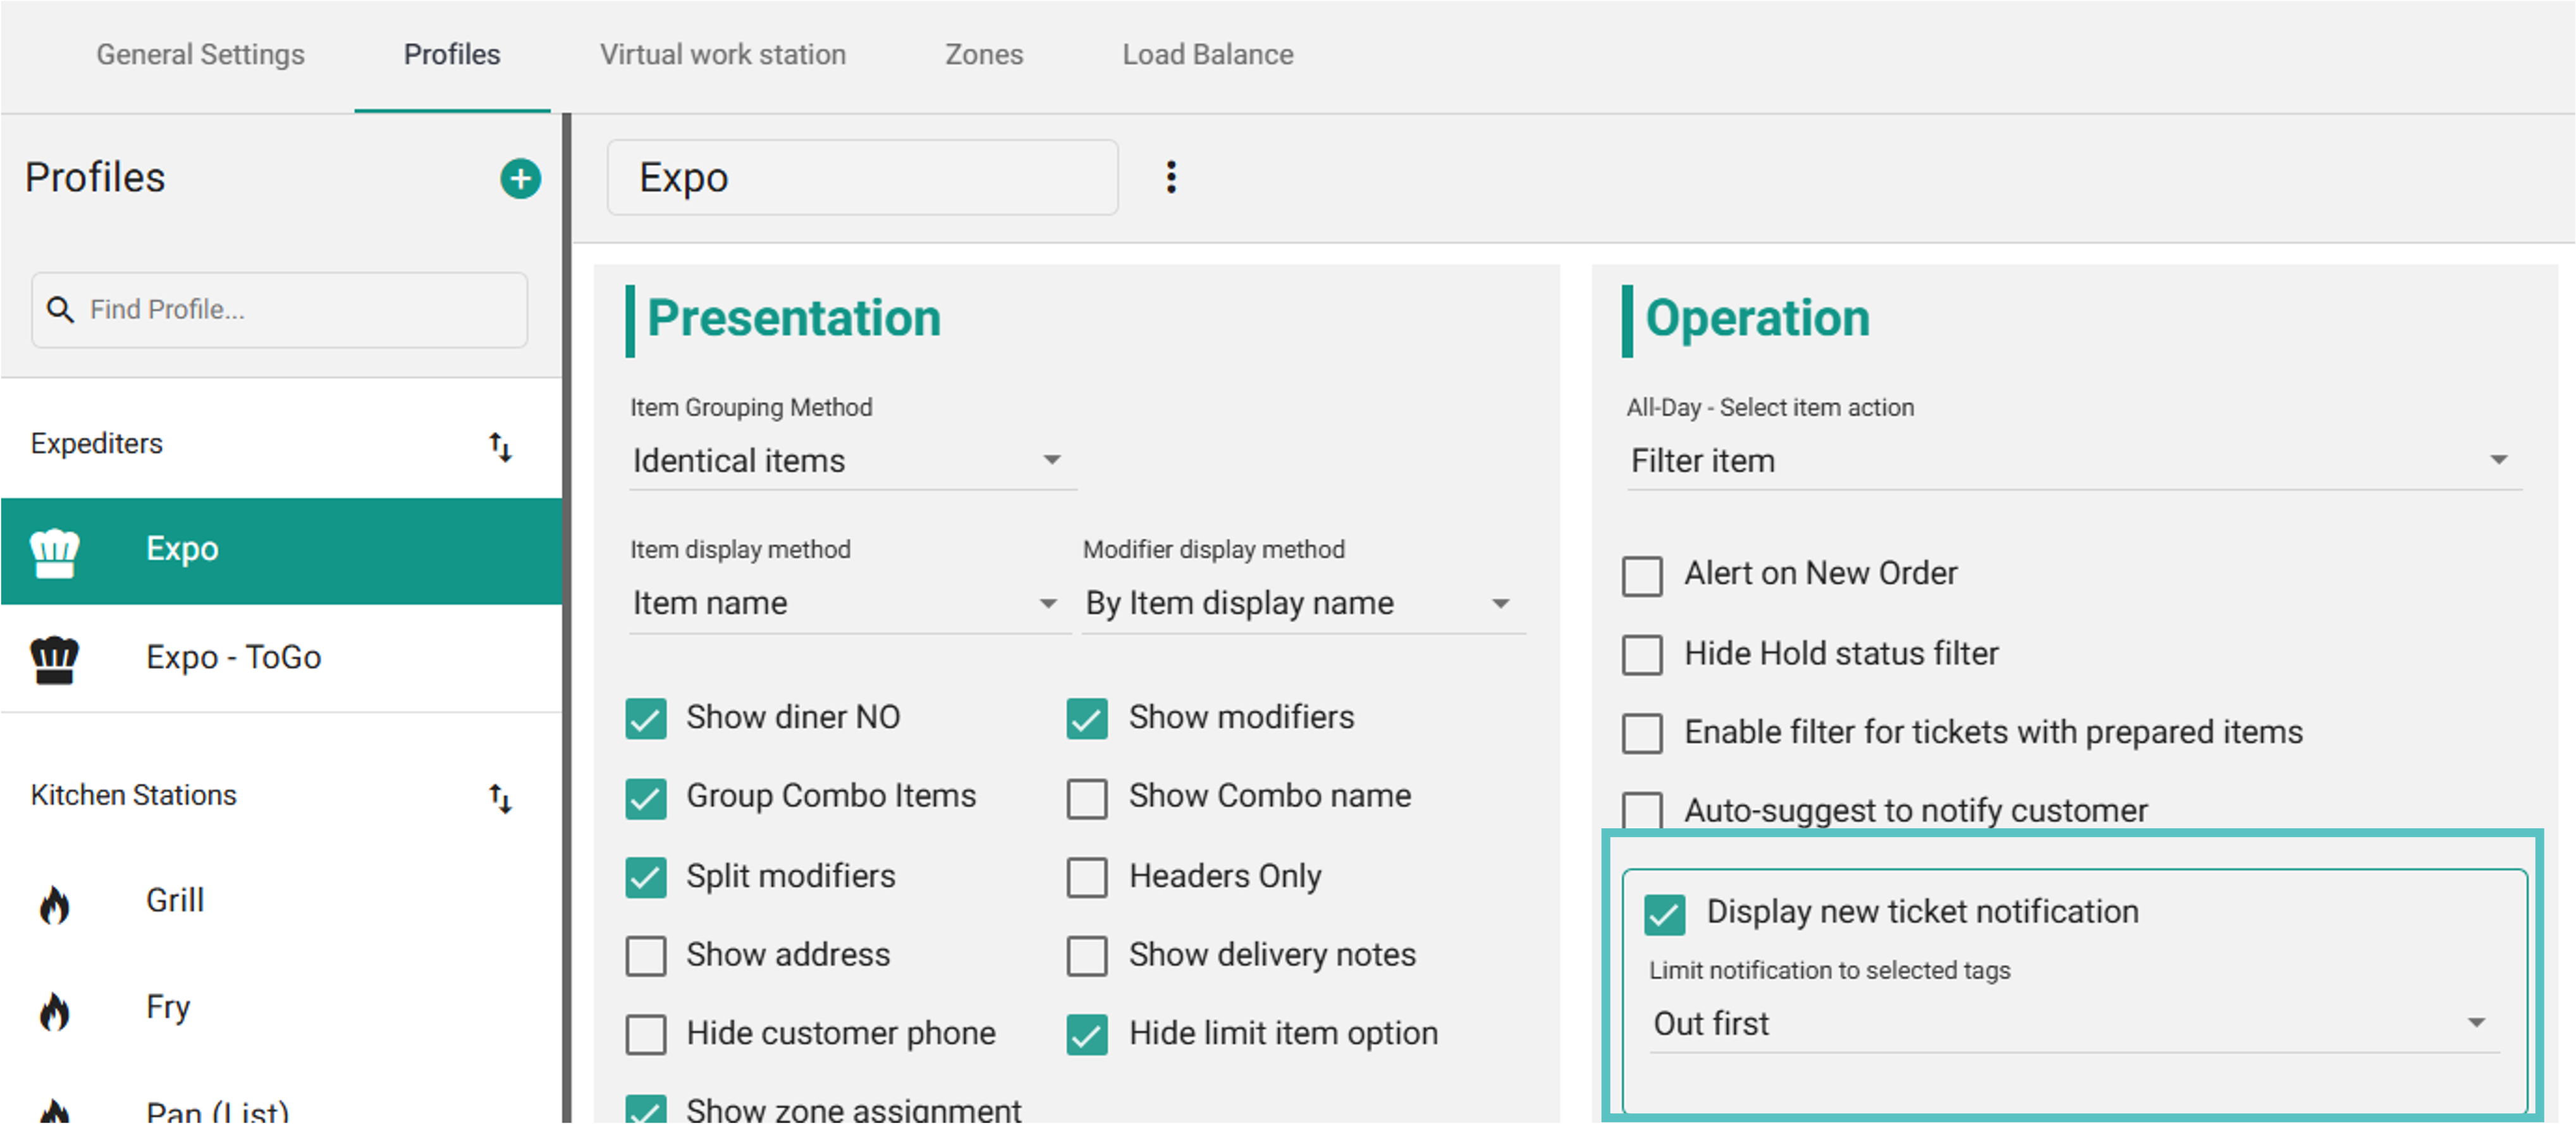Open the three-dot menu next to Expo
The width and height of the screenshot is (2576, 1124).
[x=1170, y=178]
